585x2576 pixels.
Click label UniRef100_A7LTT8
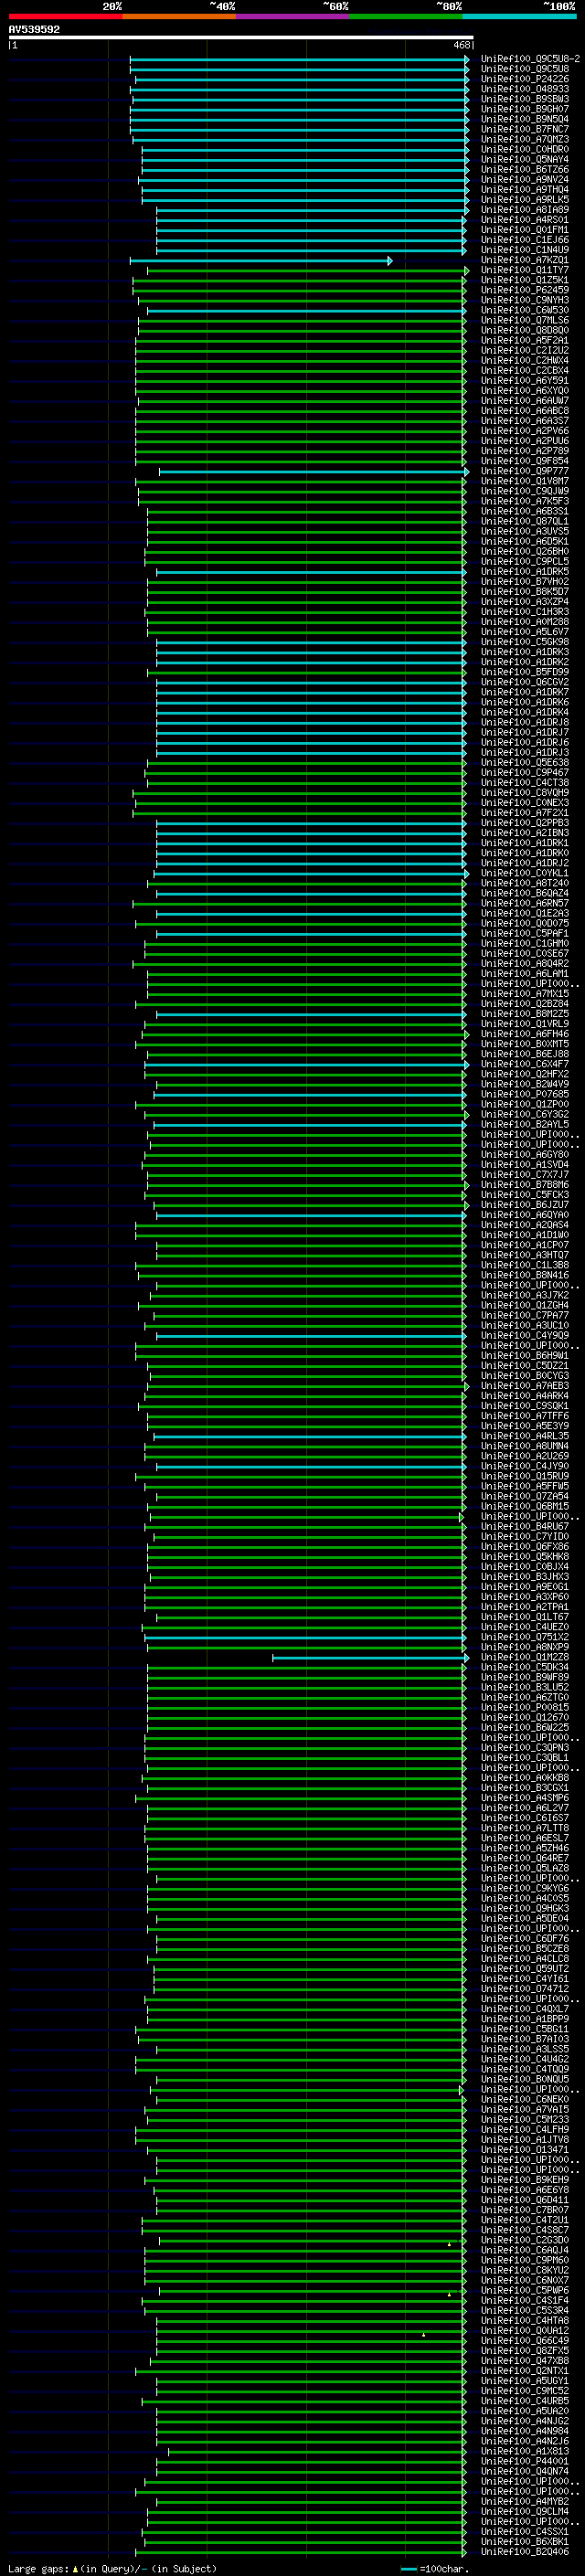[525, 1828]
